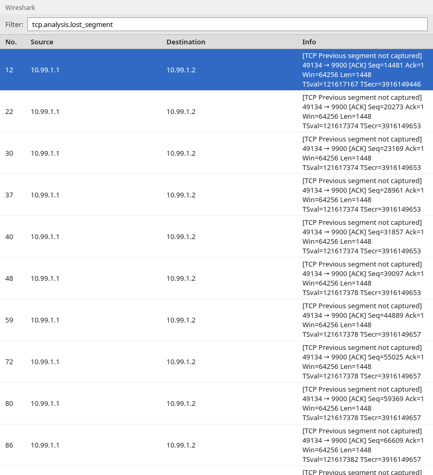Click source 10.99.1.1 in packet 80 row
The image size is (433, 475).
[45, 404]
